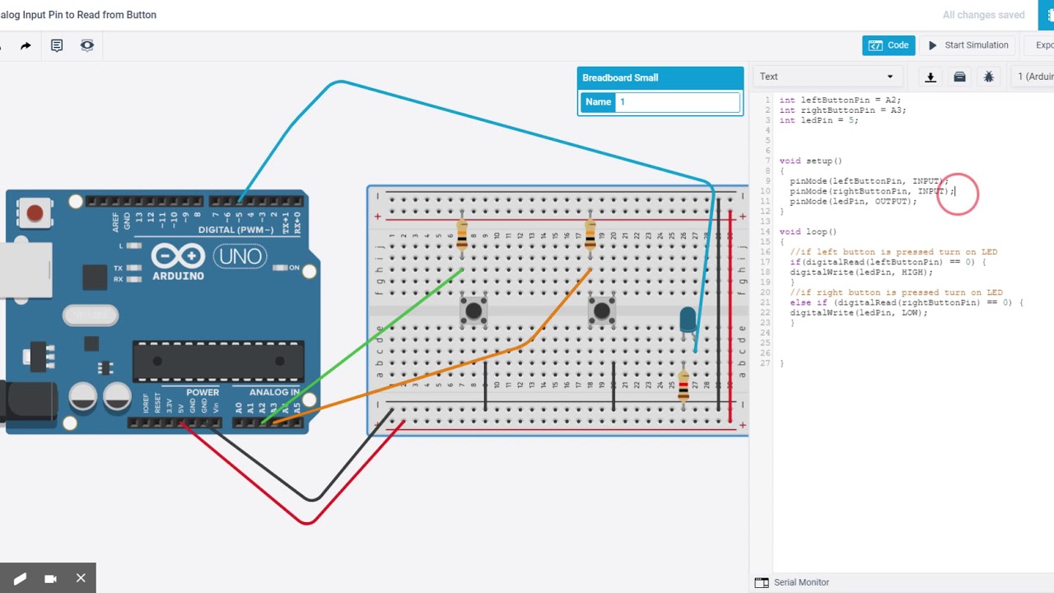Click code line 'int leftButtonPin = A2;'
The image size is (1054, 593).
pyautogui.click(x=840, y=100)
